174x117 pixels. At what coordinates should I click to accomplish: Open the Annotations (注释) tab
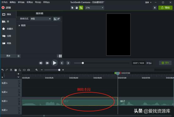8,36
